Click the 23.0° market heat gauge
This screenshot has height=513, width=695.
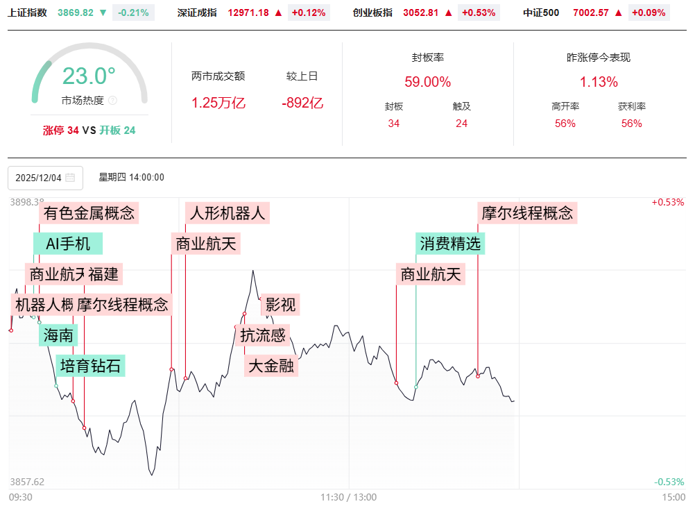[x=89, y=76]
